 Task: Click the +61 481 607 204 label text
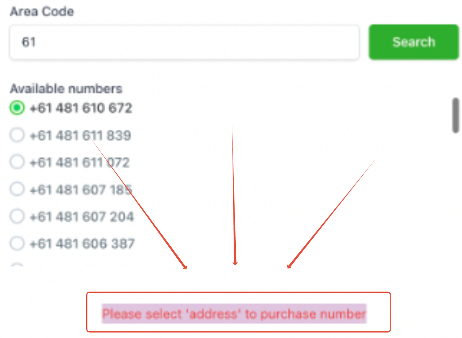tap(82, 217)
